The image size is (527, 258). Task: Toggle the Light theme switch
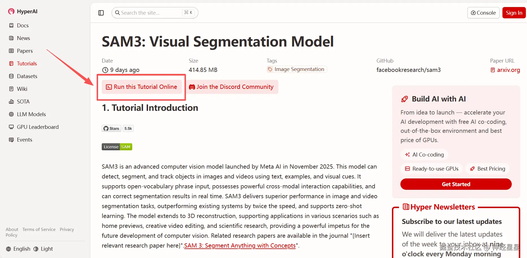pos(43,249)
